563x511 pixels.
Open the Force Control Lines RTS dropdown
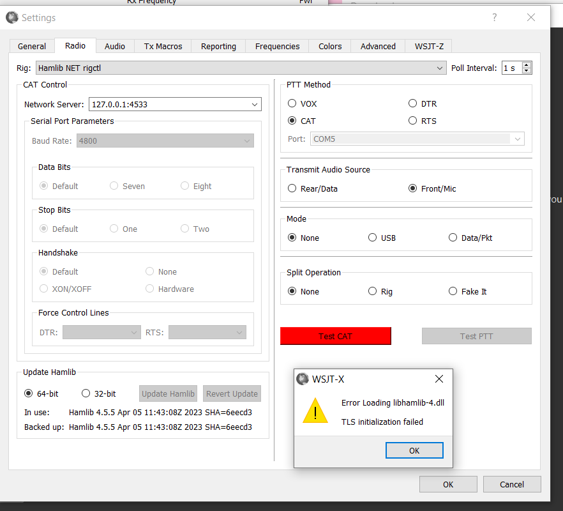coord(207,332)
